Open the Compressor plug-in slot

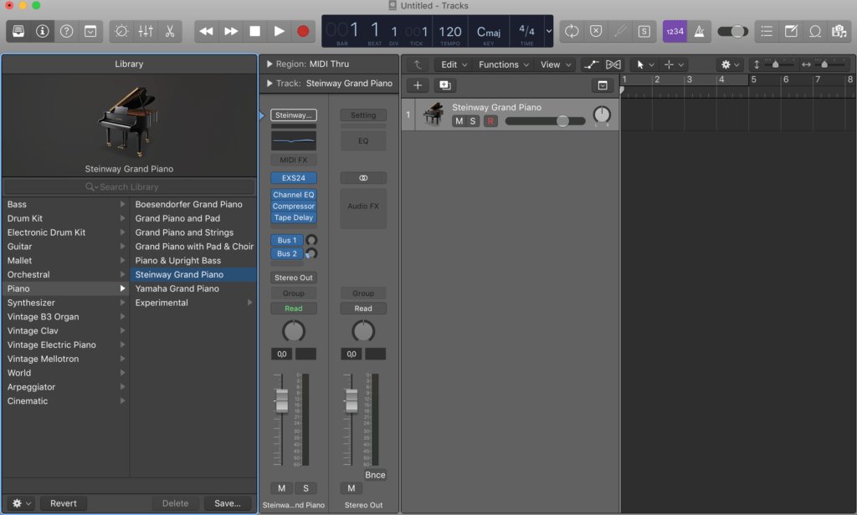click(294, 206)
